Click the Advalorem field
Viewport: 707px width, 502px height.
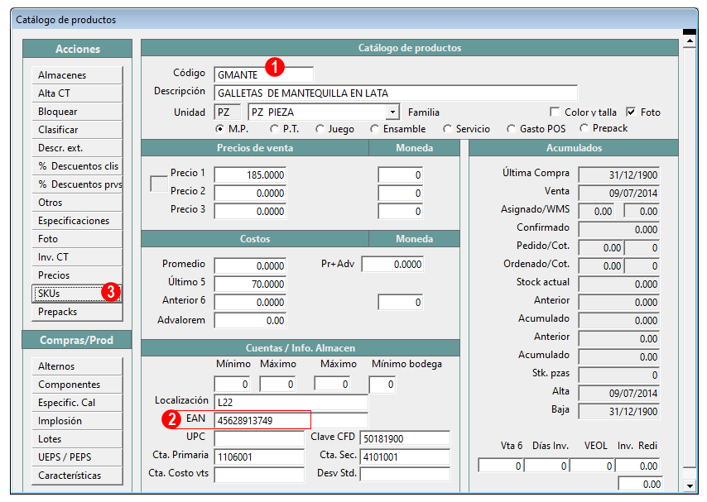[x=250, y=320]
